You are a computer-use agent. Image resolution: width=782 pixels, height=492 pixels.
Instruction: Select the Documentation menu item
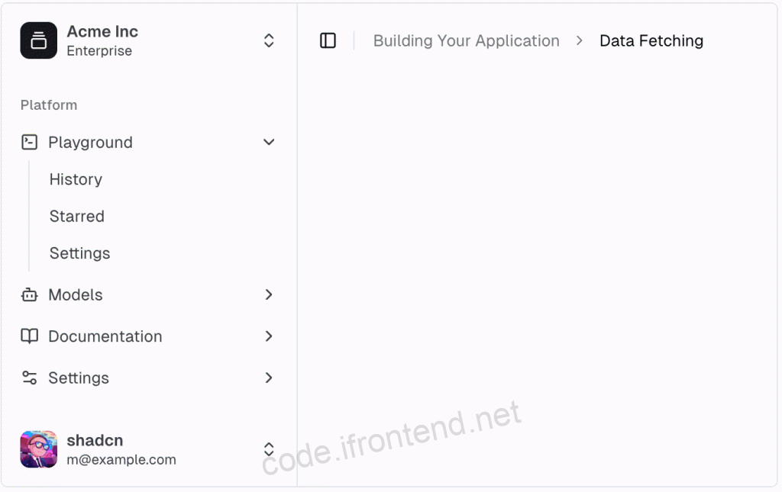[x=148, y=336]
